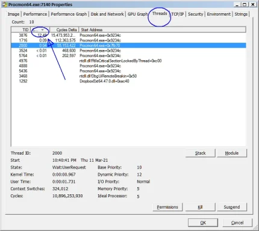Click the 0.09 CPU value
Viewport: 259px width, 231px height.
pos(43,40)
